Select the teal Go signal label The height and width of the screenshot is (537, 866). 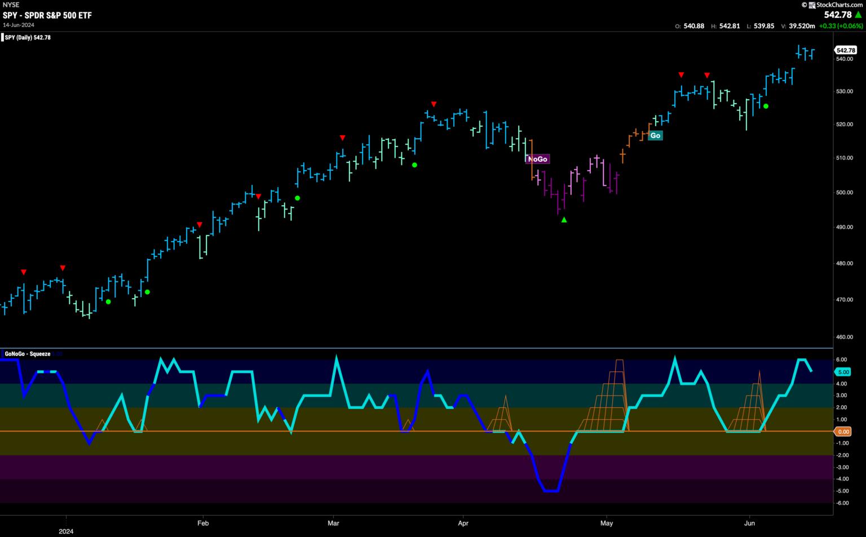pos(655,135)
